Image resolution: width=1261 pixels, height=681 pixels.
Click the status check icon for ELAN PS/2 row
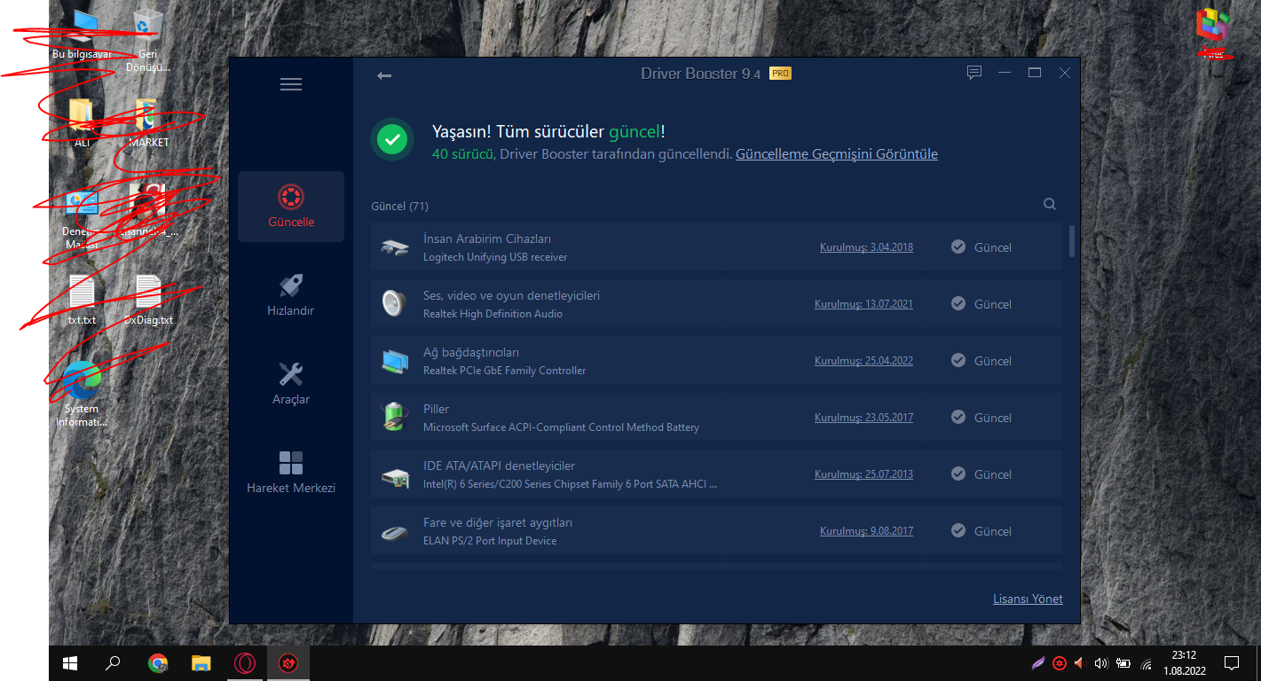pyautogui.click(x=958, y=530)
